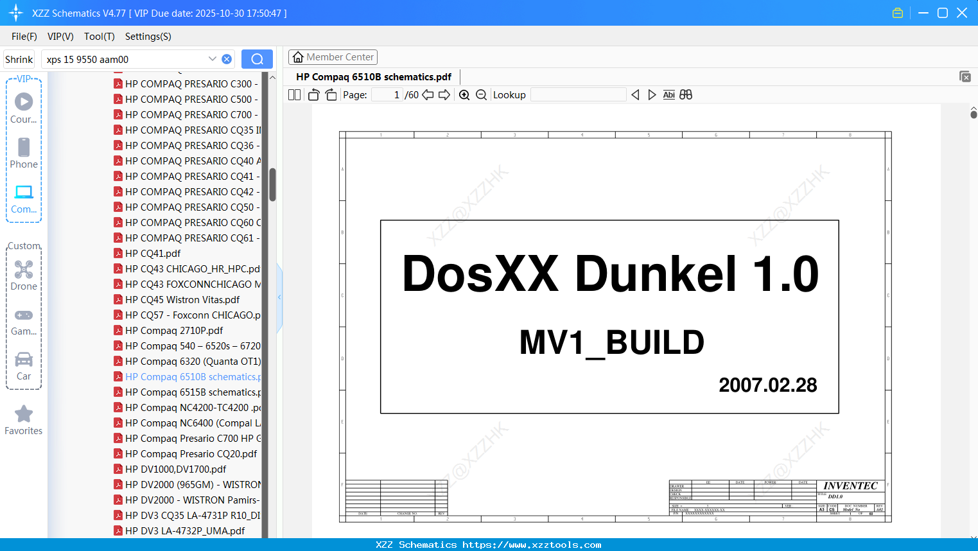Go to previous page arrow

pyautogui.click(x=428, y=95)
